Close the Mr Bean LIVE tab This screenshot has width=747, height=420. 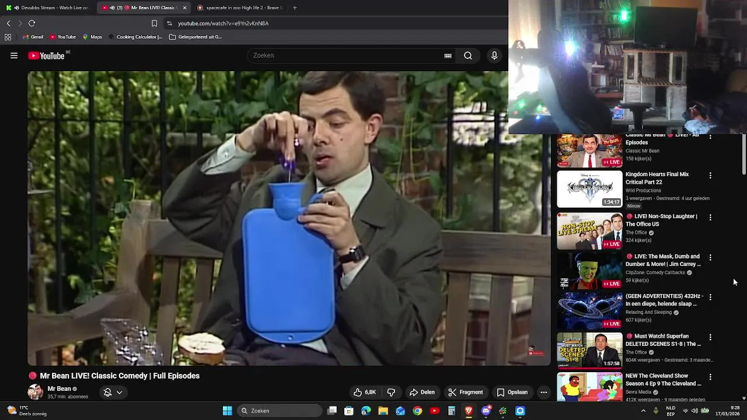(184, 8)
